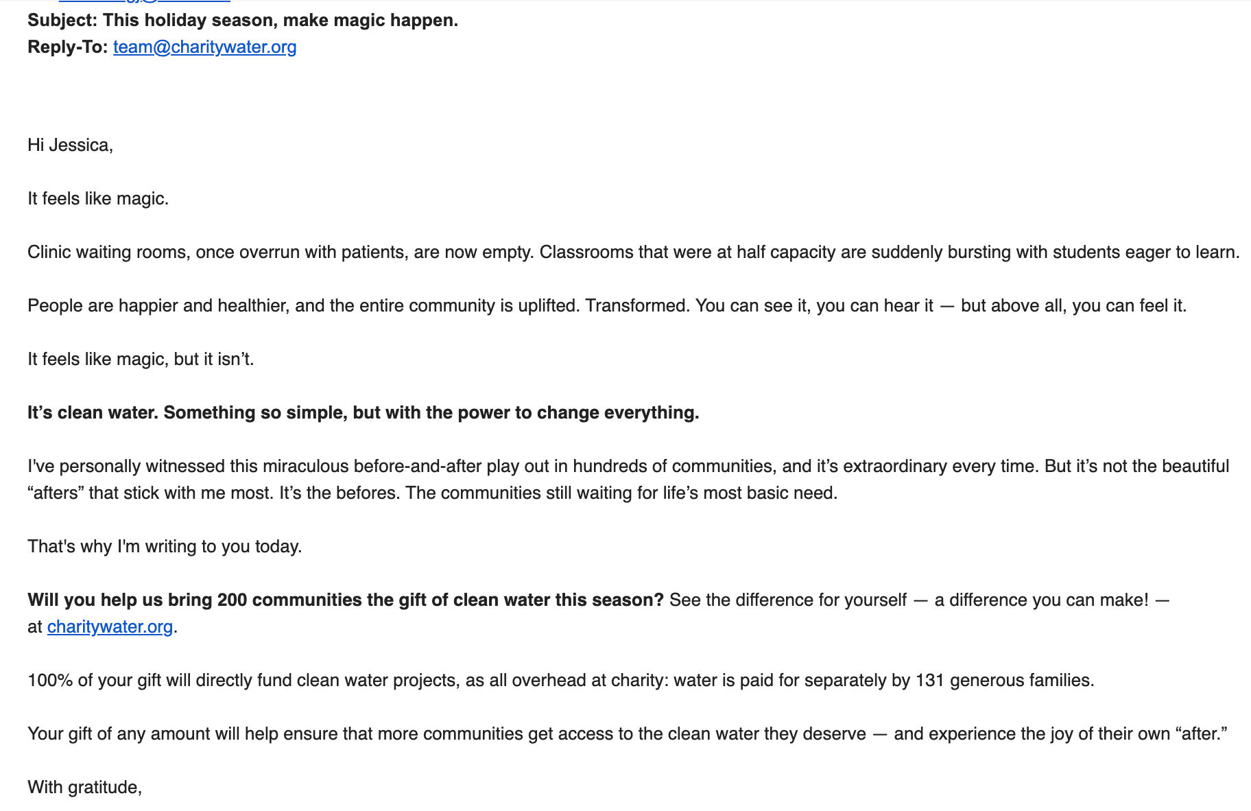Viewport: 1251px width, 811px height.
Task: Visit the charitywater.org link in the body
Action: click(110, 626)
